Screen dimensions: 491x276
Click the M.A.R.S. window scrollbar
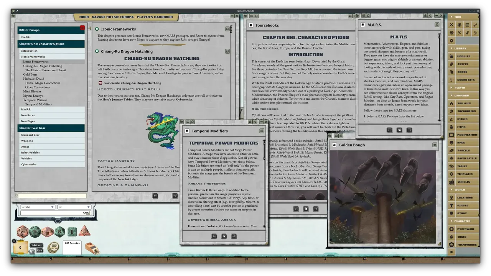(440, 77)
